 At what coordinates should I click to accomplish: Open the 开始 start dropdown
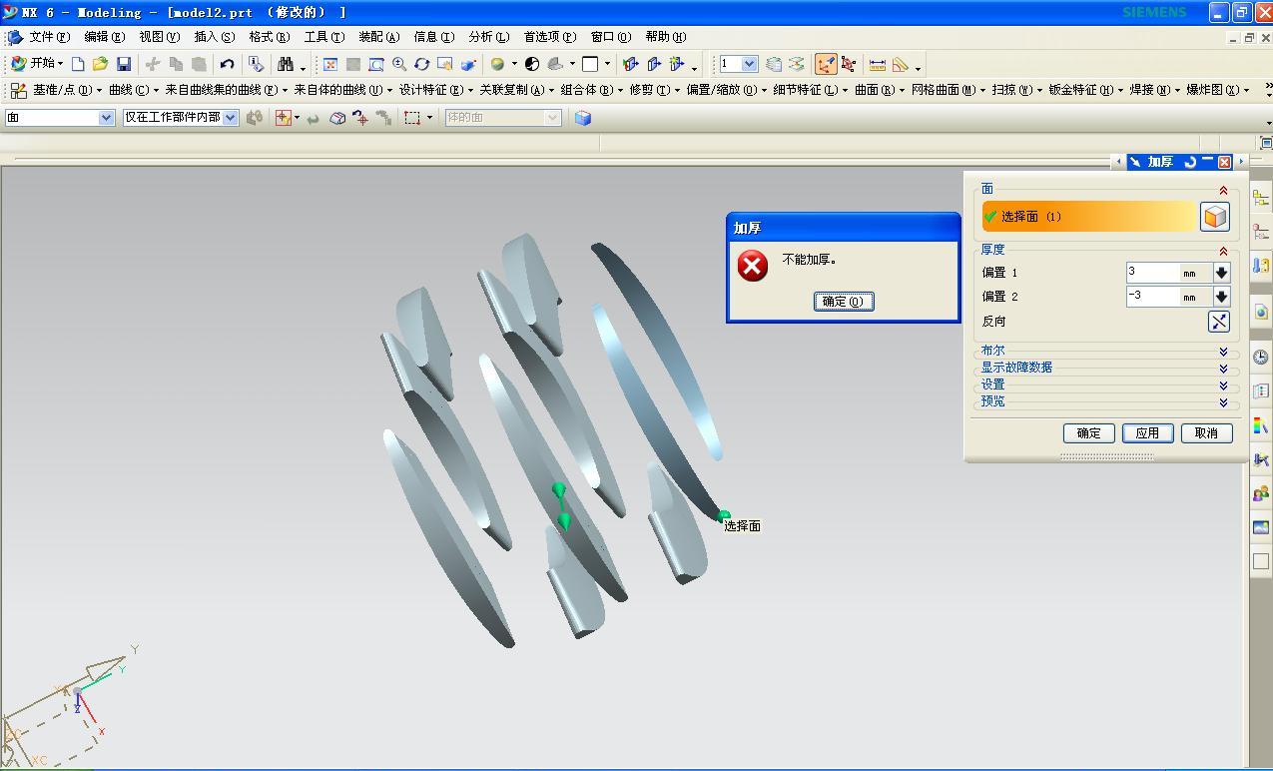(x=37, y=63)
